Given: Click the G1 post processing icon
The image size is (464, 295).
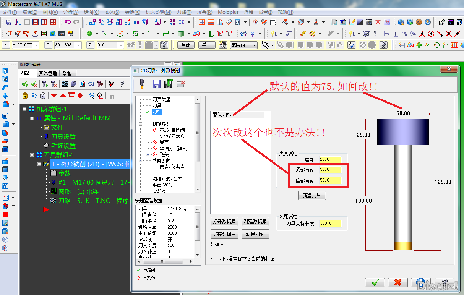Looking at the screenshot, I should (x=91, y=84).
